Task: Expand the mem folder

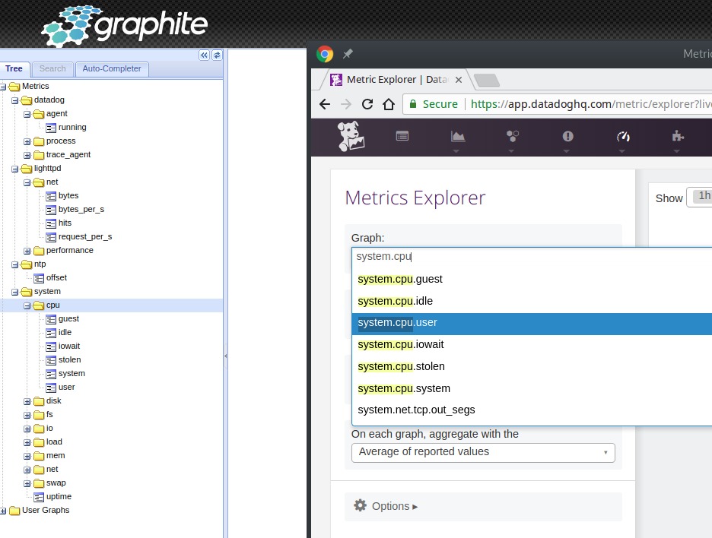Action: [27, 457]
